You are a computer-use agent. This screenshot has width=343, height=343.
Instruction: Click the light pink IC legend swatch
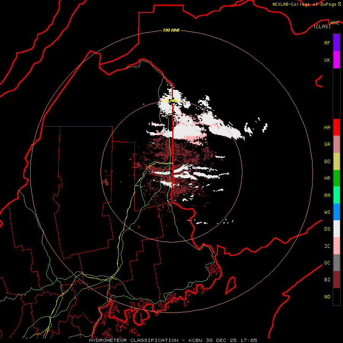(337, 246)
